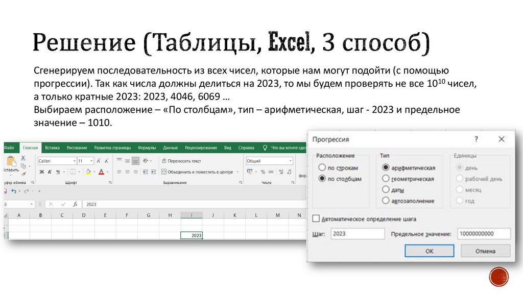Align cell text left

point(119,172)
